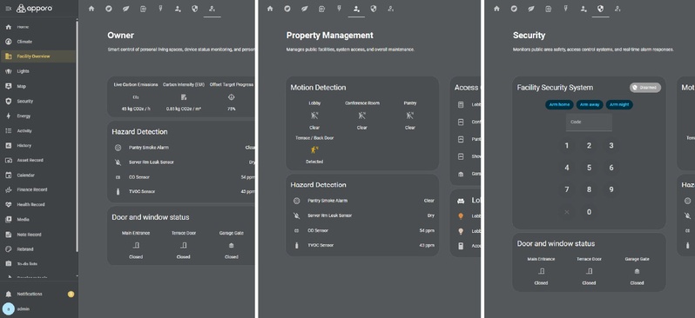The image size is (695, 318).
Task: Click the apporo logo in the sidebar header
Action: coord(34,9)
